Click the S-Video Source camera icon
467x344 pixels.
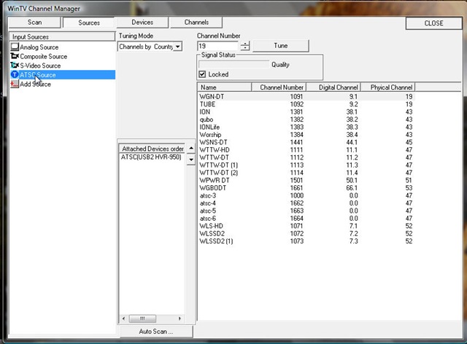click(15, 66)
